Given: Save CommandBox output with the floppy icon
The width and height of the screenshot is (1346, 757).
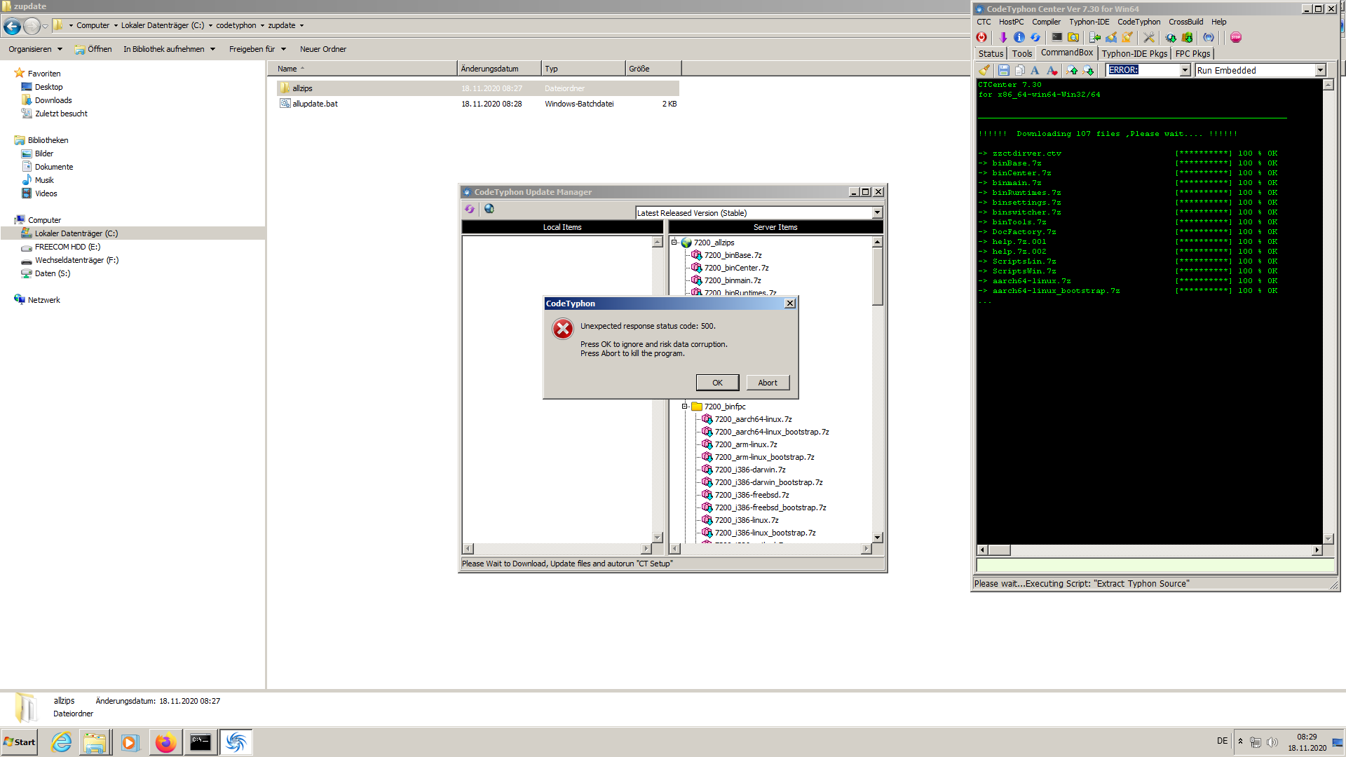Looking at the screenshot, I should 1004,70.
